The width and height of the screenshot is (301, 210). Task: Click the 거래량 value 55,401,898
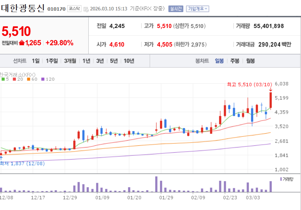click(x=269, y=26)
